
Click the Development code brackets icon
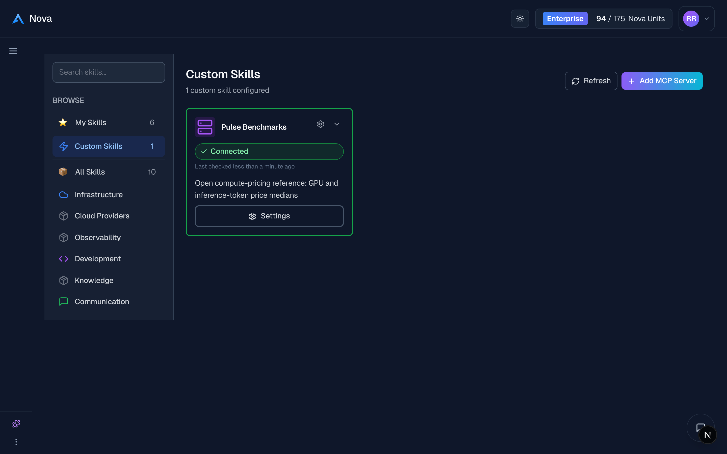(64, 259)
